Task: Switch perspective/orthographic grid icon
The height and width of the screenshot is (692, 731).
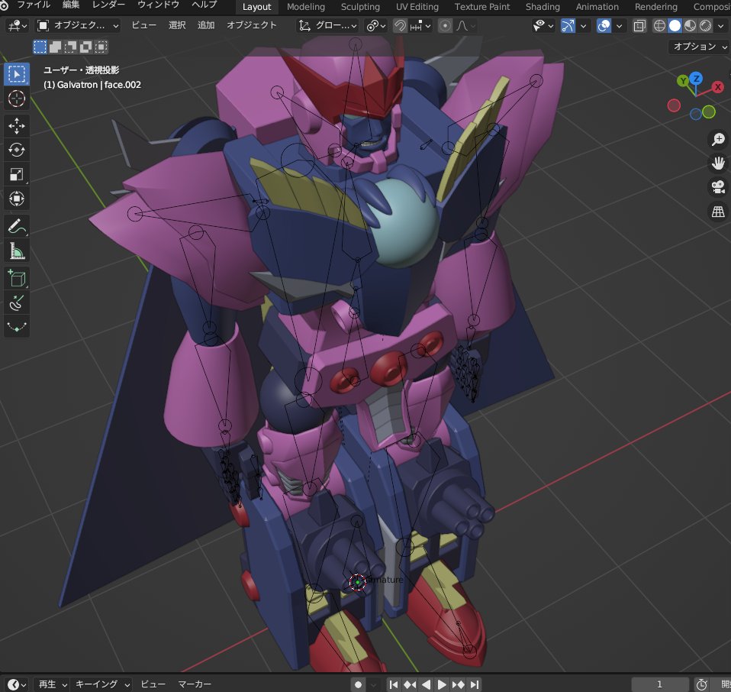Action: [x=718, y=212]
